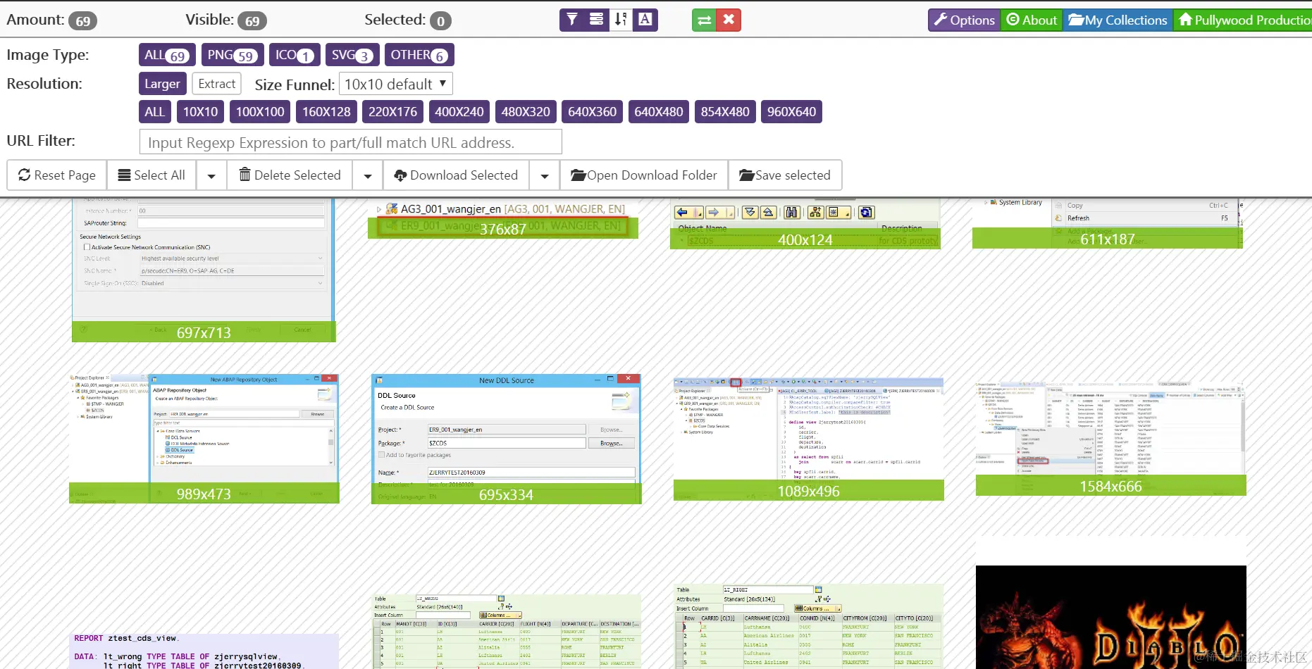Click Delete Selected button
Image resolution: width=1312 pixels, height=669 pixels.
click(x=290, y=175)
